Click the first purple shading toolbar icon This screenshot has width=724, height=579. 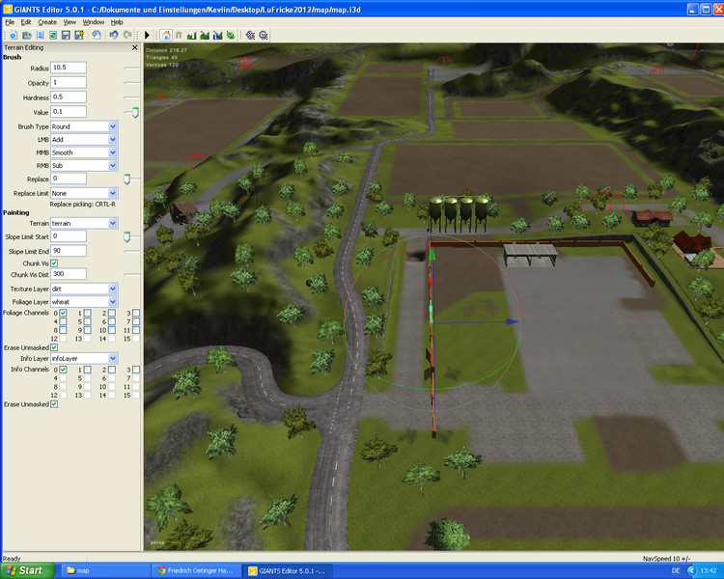(x=251, y=35)
